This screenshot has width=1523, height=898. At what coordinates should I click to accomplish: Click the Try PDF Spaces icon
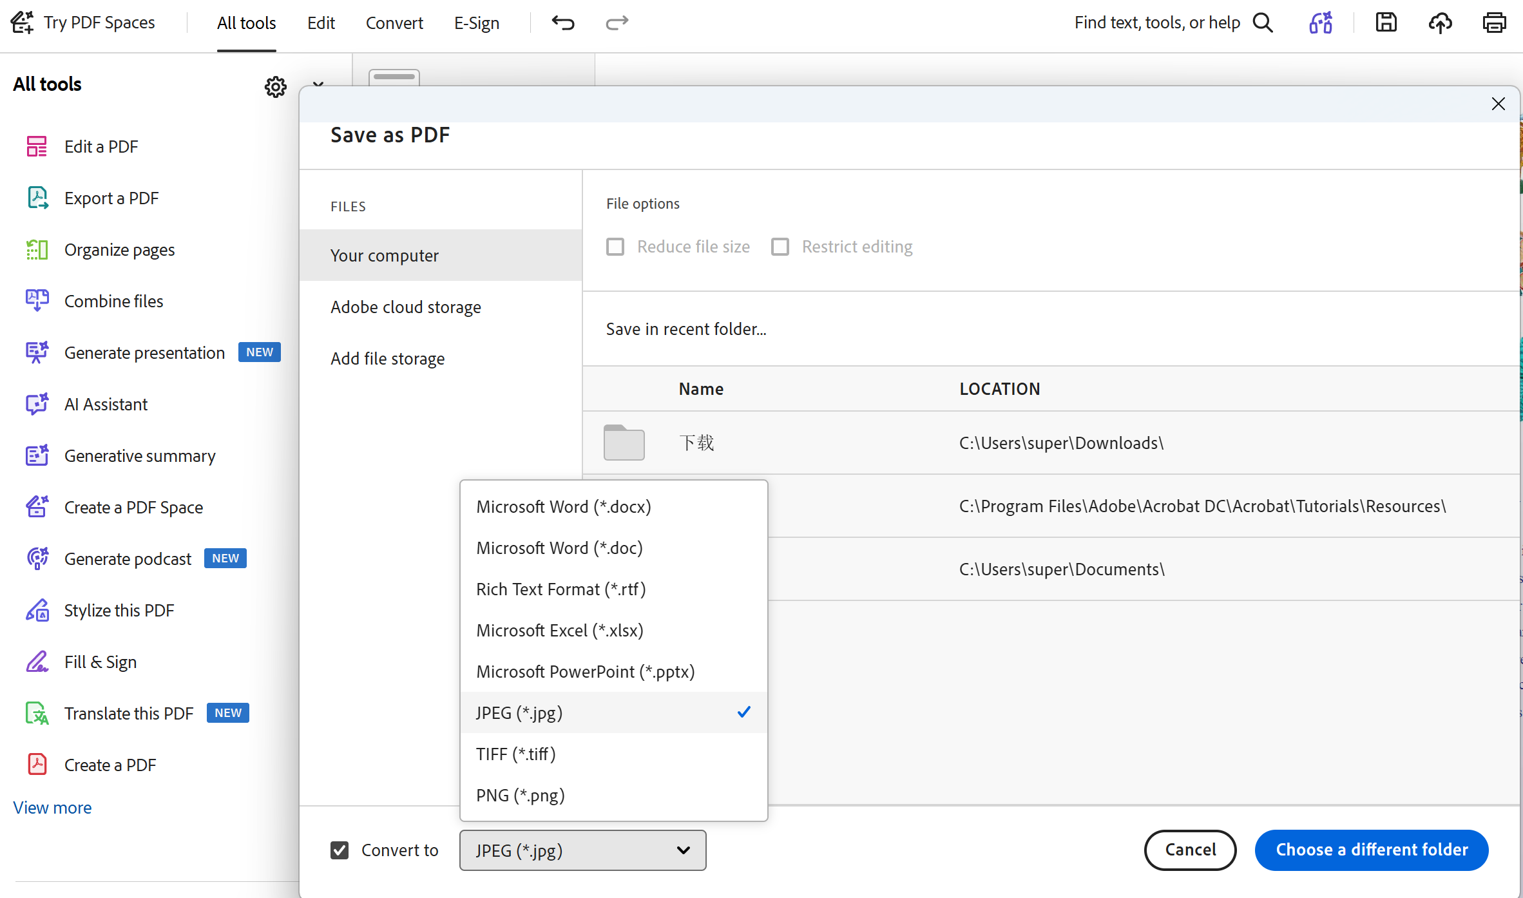(x=22, y=23)
